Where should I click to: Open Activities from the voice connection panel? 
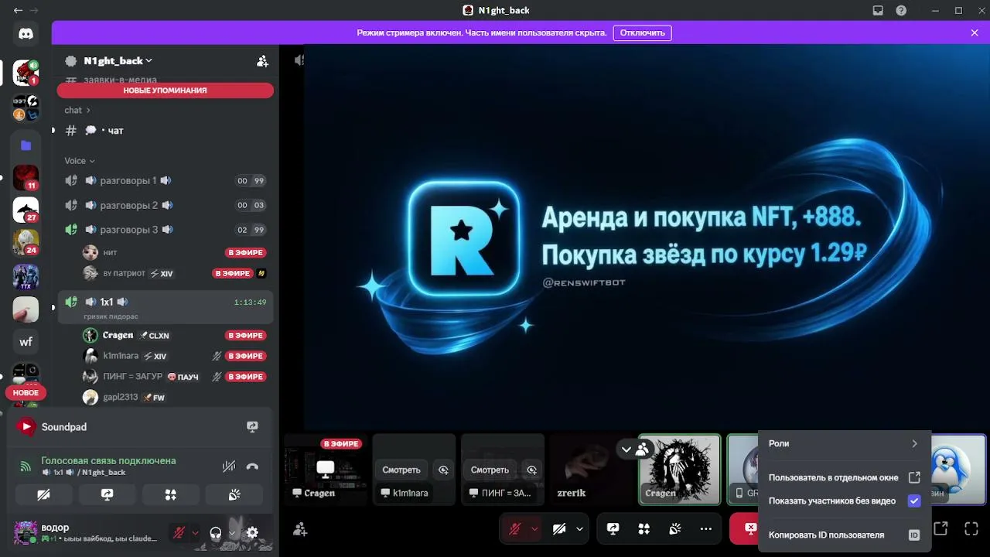tap(170, 495)
